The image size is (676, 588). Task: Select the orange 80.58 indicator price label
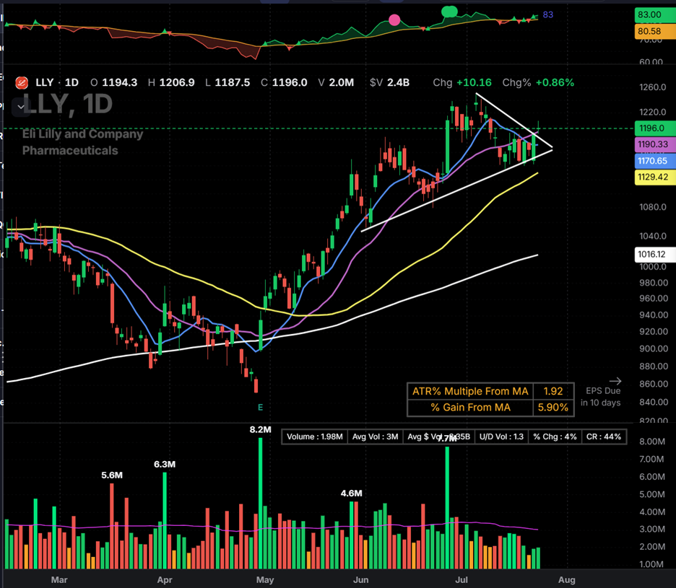tap(655, 31)
